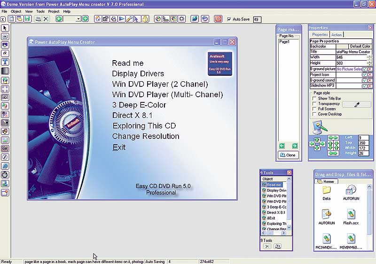The width and height of the screenshot is (376, 264).
Task: Toggle the Auto Save checkbox
Action: point(229,19)
